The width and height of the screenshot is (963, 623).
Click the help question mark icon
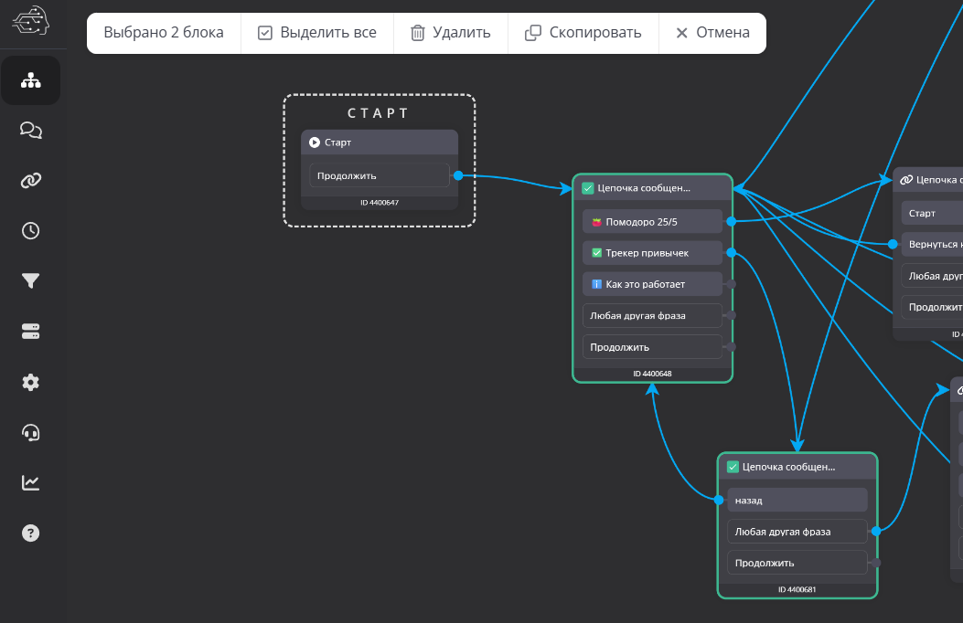point(31,533)
